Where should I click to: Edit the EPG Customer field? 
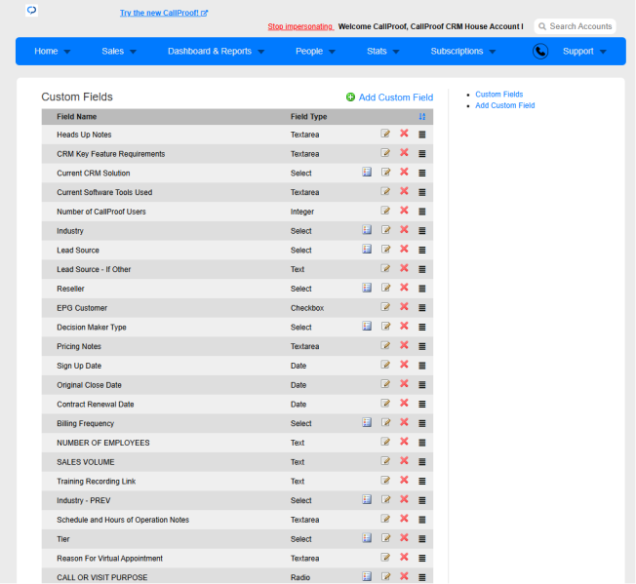(x=385, y=307)
